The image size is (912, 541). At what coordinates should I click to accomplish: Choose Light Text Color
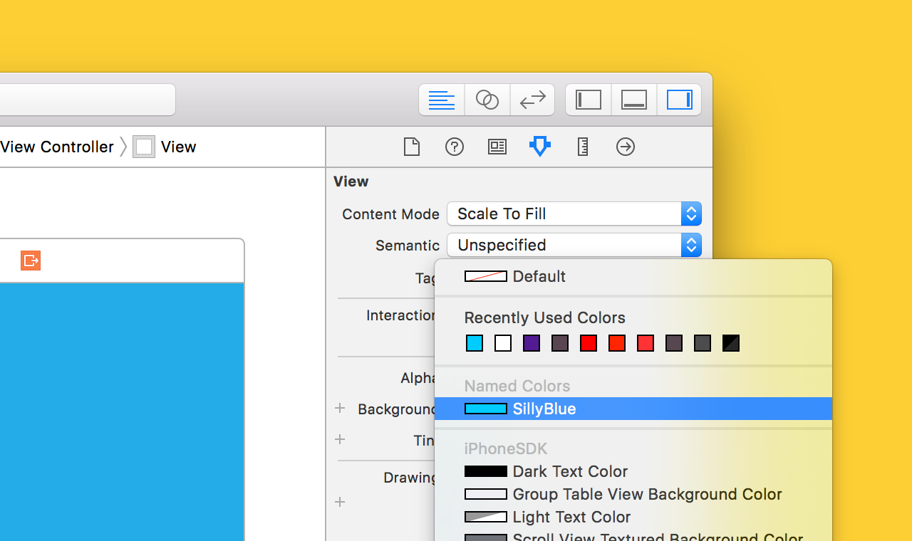point(633,517)
